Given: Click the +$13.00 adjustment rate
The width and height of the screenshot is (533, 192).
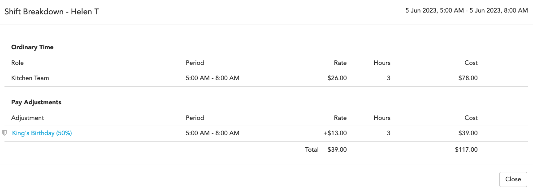Looking at the screenshot, I should [335, 133].
